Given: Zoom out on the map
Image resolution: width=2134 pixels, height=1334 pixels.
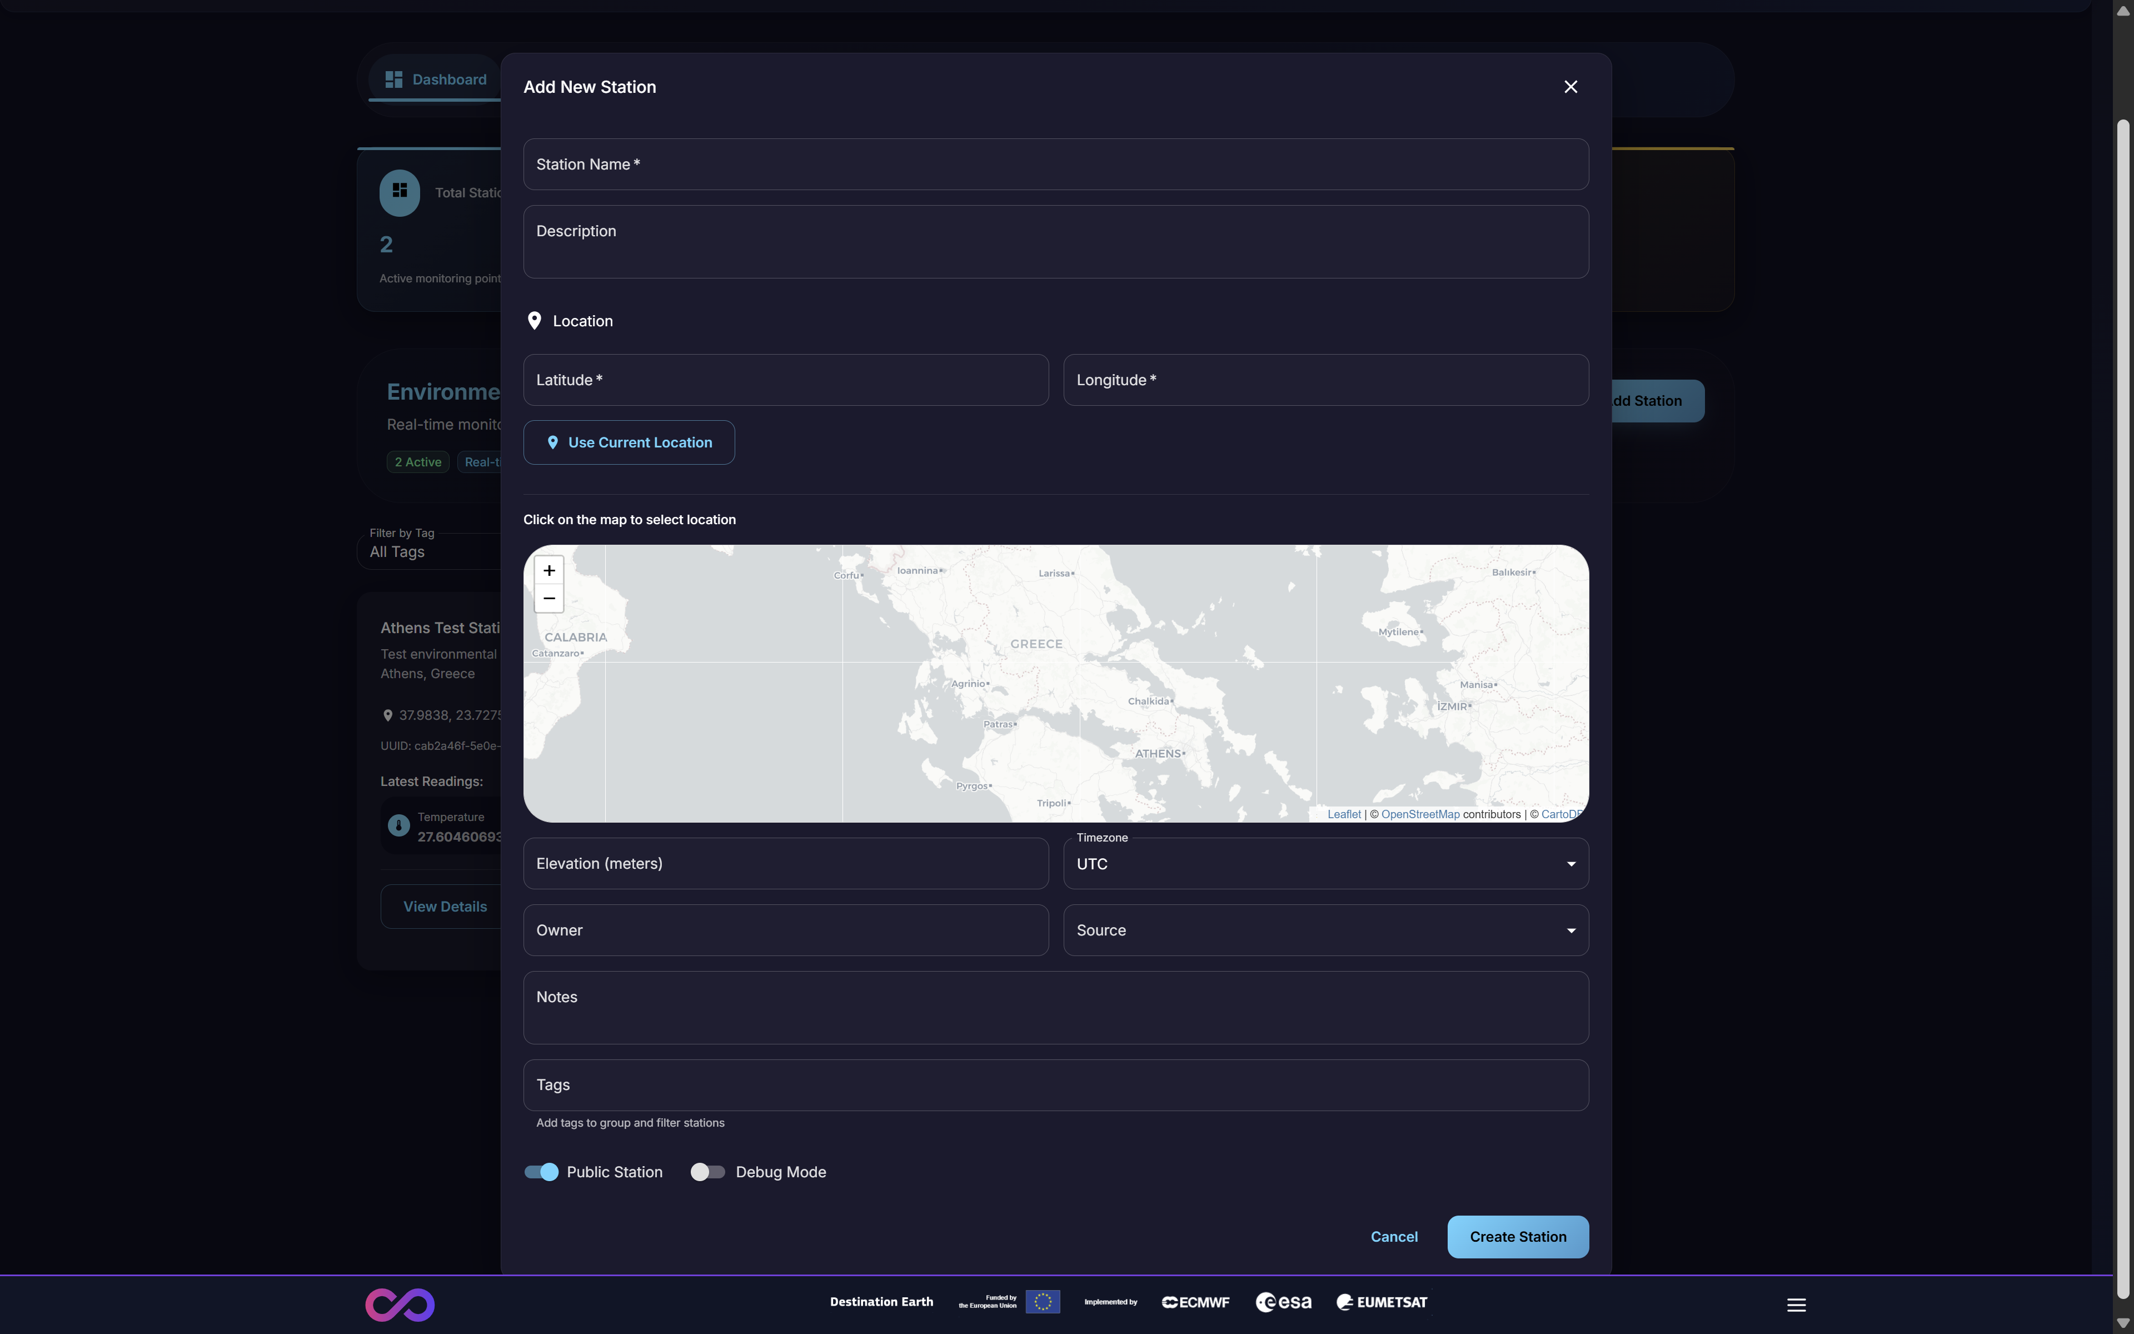Looking at the screenshot, I should [549, 599].
